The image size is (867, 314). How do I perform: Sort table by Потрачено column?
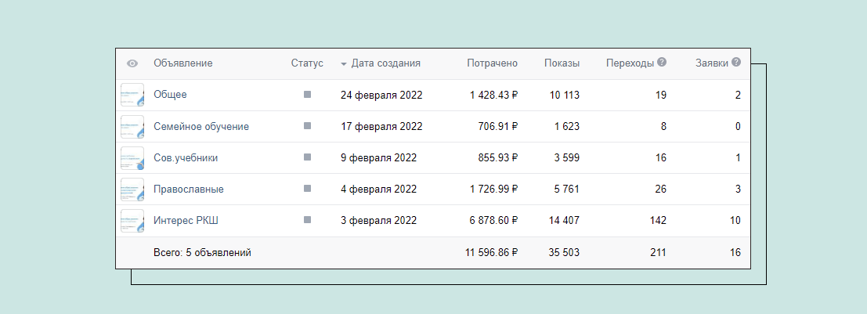pyautogui.click(x=492, y=63)
